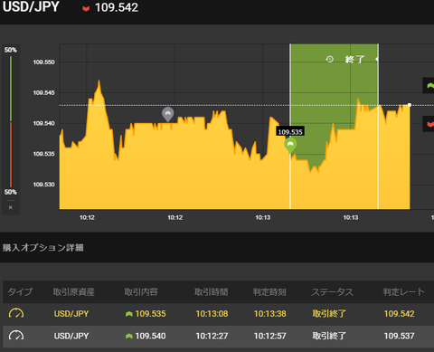Click the 10:13:08 trade time cell
This screenshot has height=352, width=434.
click(x=212, y=314)
